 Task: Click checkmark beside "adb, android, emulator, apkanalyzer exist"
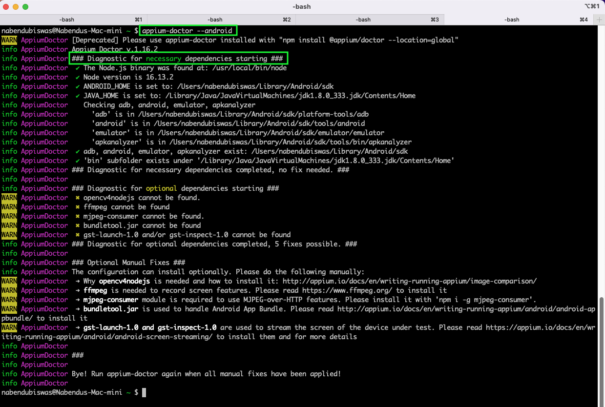click(78, 151)
